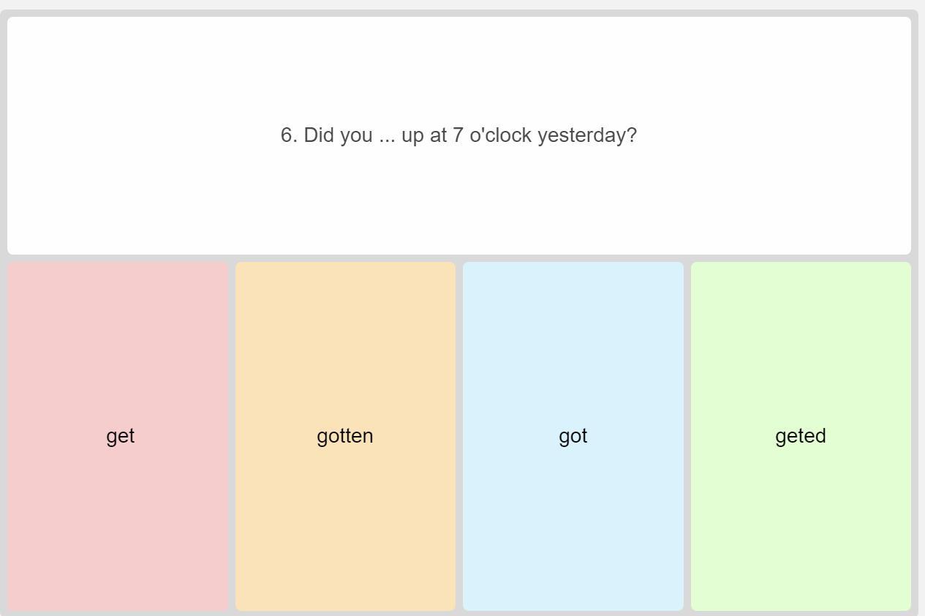The image size is (925, 616).
Task: Select the base verb form "get" option
Action: [118, 436]
